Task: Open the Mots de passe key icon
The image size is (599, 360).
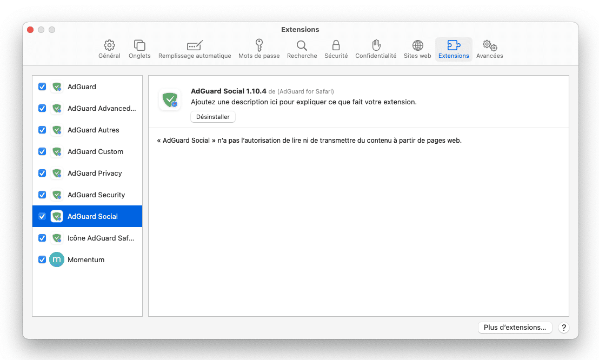Action: 259,45
